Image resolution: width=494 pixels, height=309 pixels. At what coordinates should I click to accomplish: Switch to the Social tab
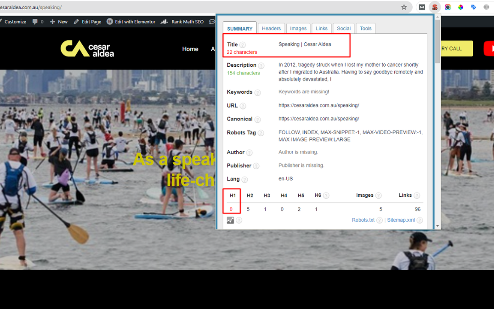coord(344,29)
